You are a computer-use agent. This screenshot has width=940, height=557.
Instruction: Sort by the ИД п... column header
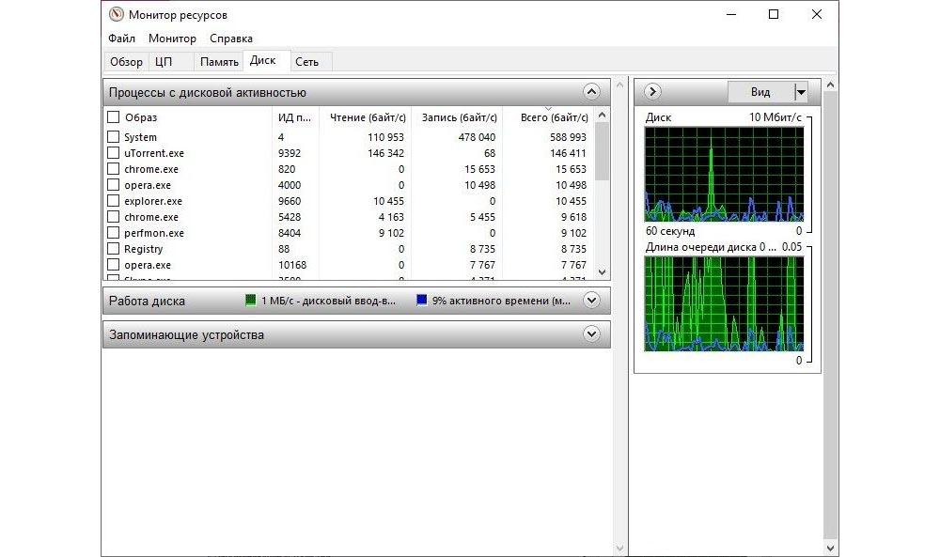coord(295,117)
